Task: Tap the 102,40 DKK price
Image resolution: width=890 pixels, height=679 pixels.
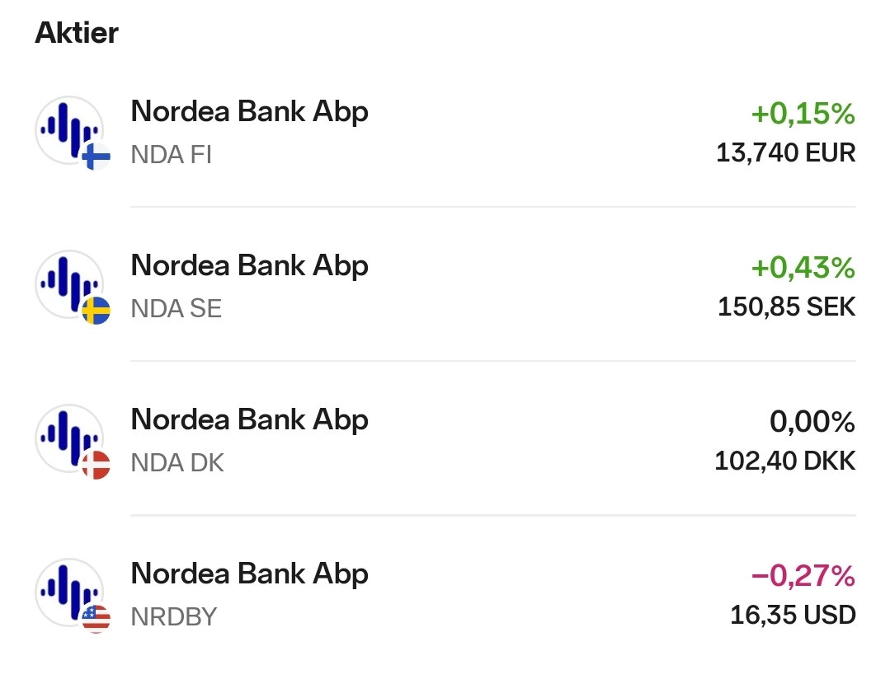Action: click(784, 461)
